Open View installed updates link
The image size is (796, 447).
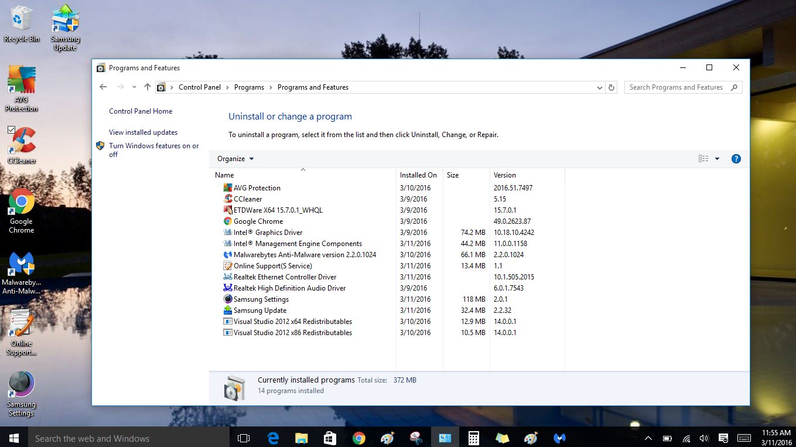tap(143, 132)
